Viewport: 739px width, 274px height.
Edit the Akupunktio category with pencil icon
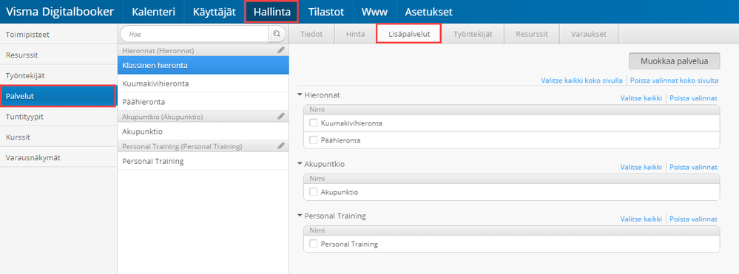coord(281,116)
